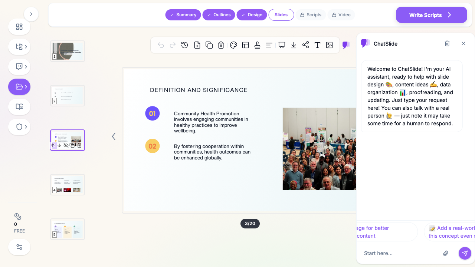Expand the collapsed sidebar chevron
475x267 pixels.
[x=31, y=14]
